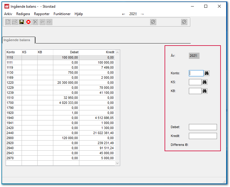Open KB lookup binoculars icon
This screenshot has width=230, height=187.
click(205, 91)
